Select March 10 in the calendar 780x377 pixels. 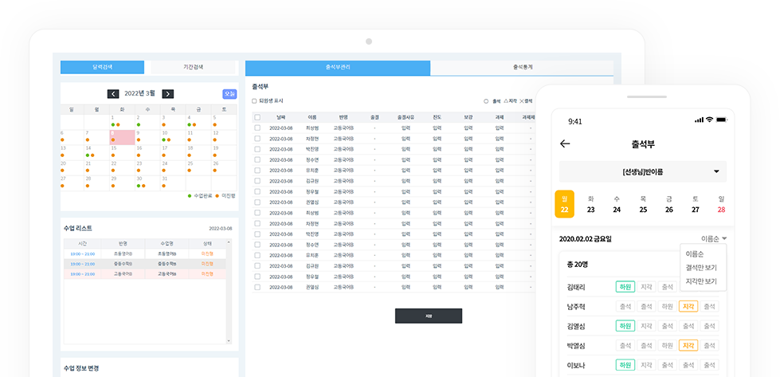pyautogui.click(x=173, y=137)
